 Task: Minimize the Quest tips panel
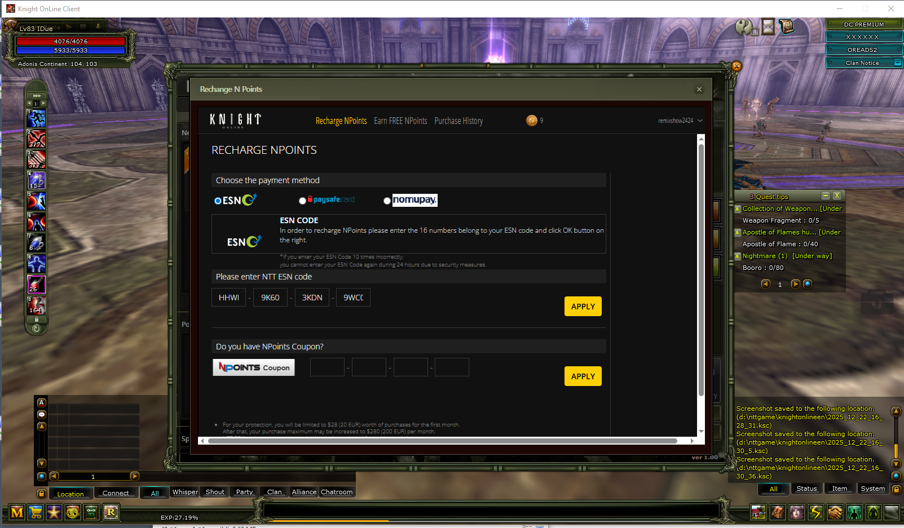pyautogui.click(x=826, y=196)
